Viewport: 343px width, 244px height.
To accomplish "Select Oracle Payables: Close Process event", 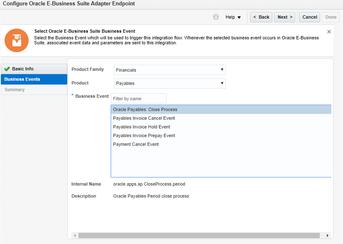I will click(x=145, y=110).
